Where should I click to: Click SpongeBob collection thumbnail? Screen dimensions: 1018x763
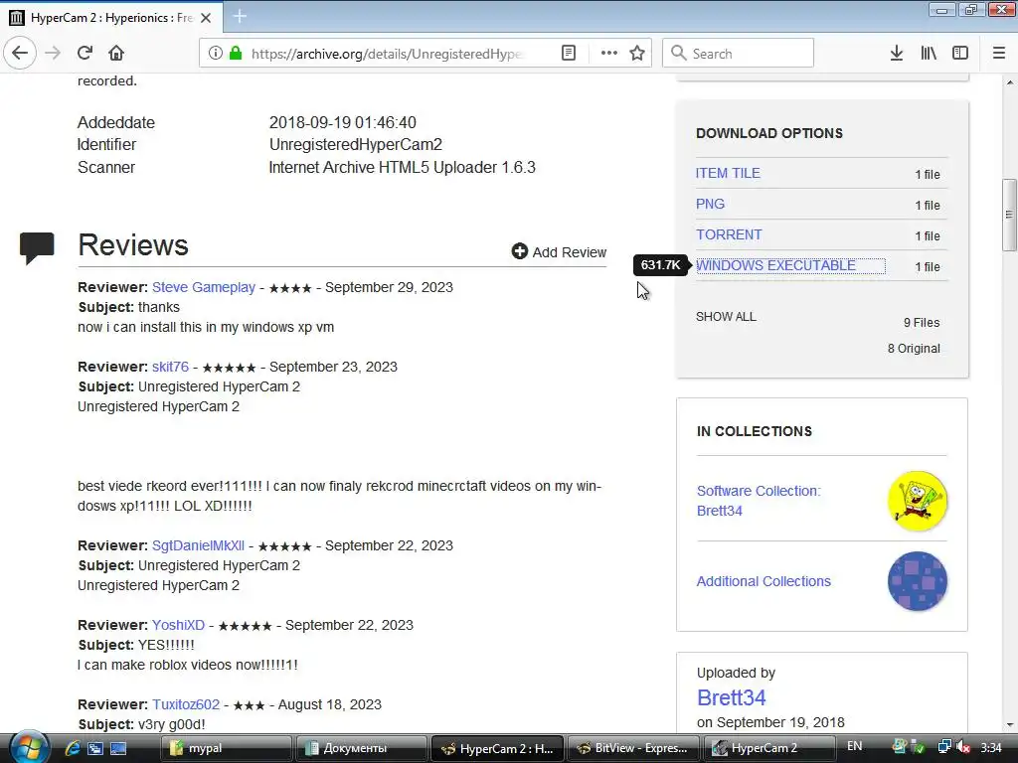(917, 501)
